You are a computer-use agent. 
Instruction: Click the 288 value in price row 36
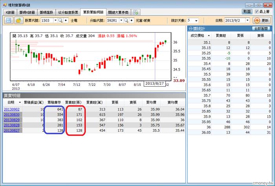(227, 127)
